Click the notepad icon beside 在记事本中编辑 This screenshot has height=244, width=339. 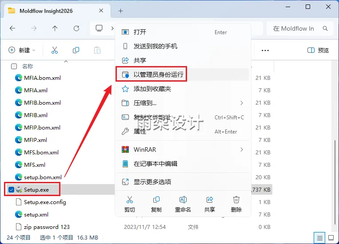pyautogui.click(x=125, y=164)
